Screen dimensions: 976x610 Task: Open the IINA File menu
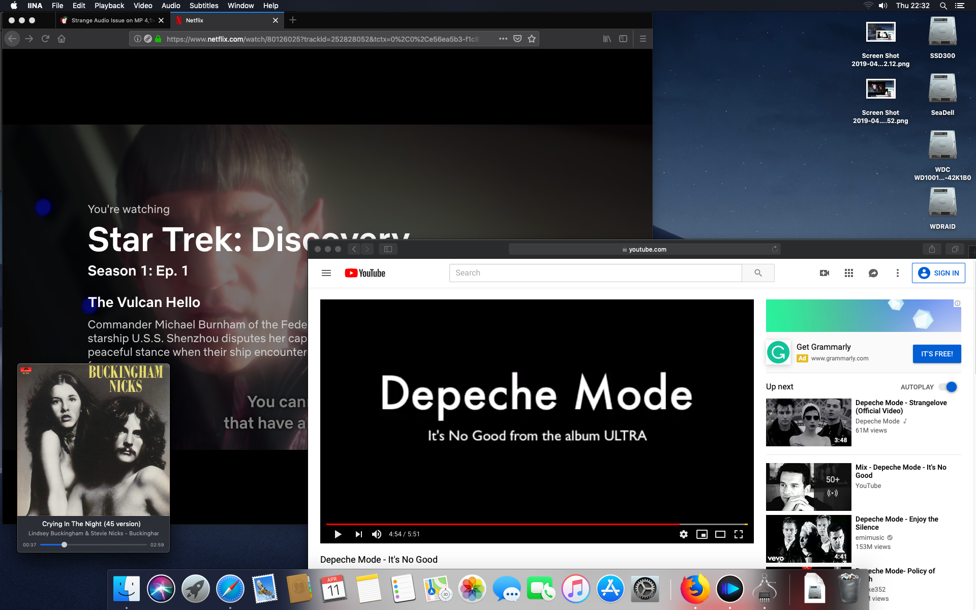[x=57, y=6]
